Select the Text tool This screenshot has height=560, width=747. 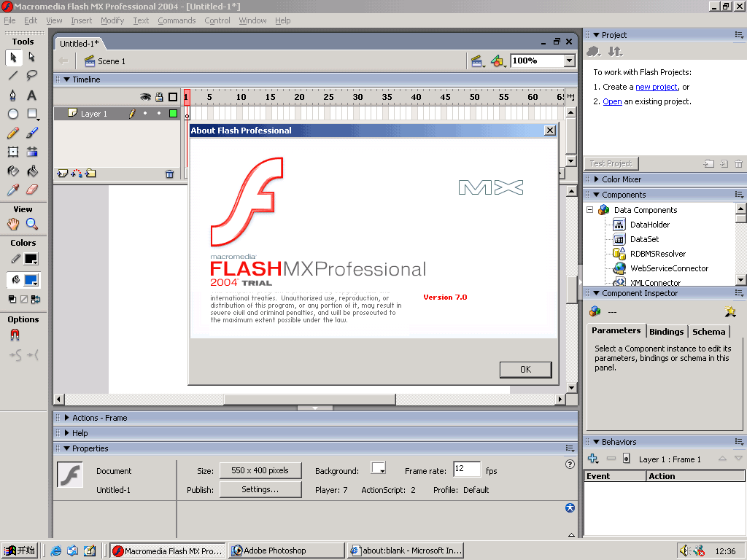(x=32, y=95)
